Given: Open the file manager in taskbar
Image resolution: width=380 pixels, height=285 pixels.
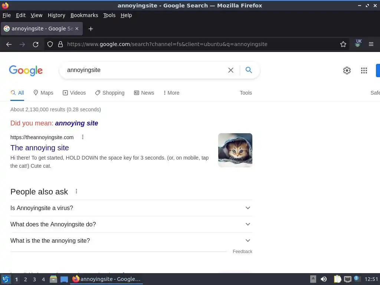Looking at the screenshot, I should (53, 279).
